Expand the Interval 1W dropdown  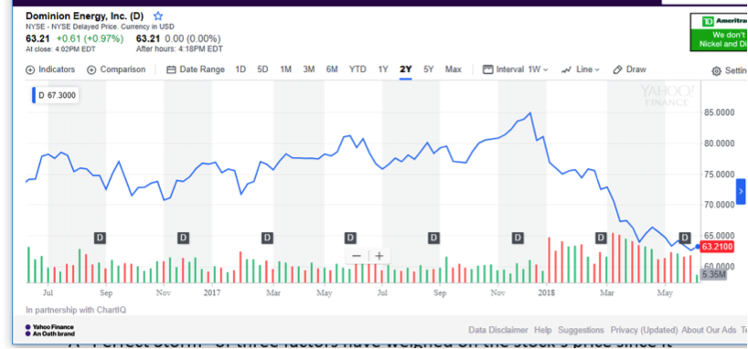point(516,69)
